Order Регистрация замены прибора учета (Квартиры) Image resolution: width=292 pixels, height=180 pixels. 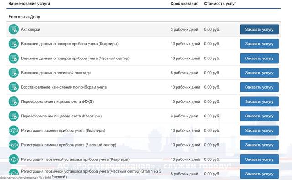coord(259,131)
